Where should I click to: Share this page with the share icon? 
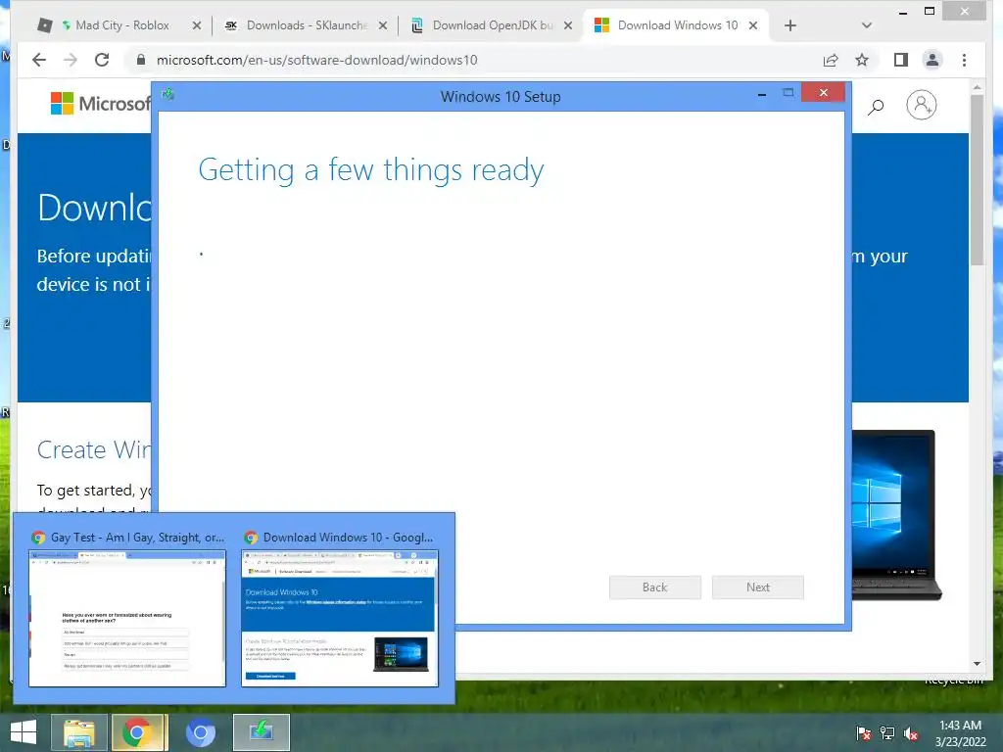(831, 60)
